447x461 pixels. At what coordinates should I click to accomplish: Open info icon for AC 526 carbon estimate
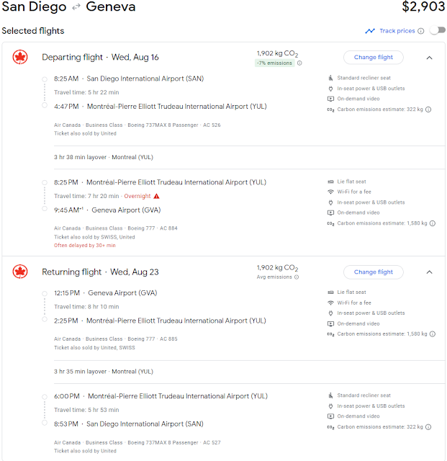pos(428,109)
